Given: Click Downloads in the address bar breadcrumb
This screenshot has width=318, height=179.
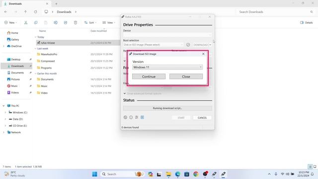Looking at the screenshot, I should [x=64, y=12].
